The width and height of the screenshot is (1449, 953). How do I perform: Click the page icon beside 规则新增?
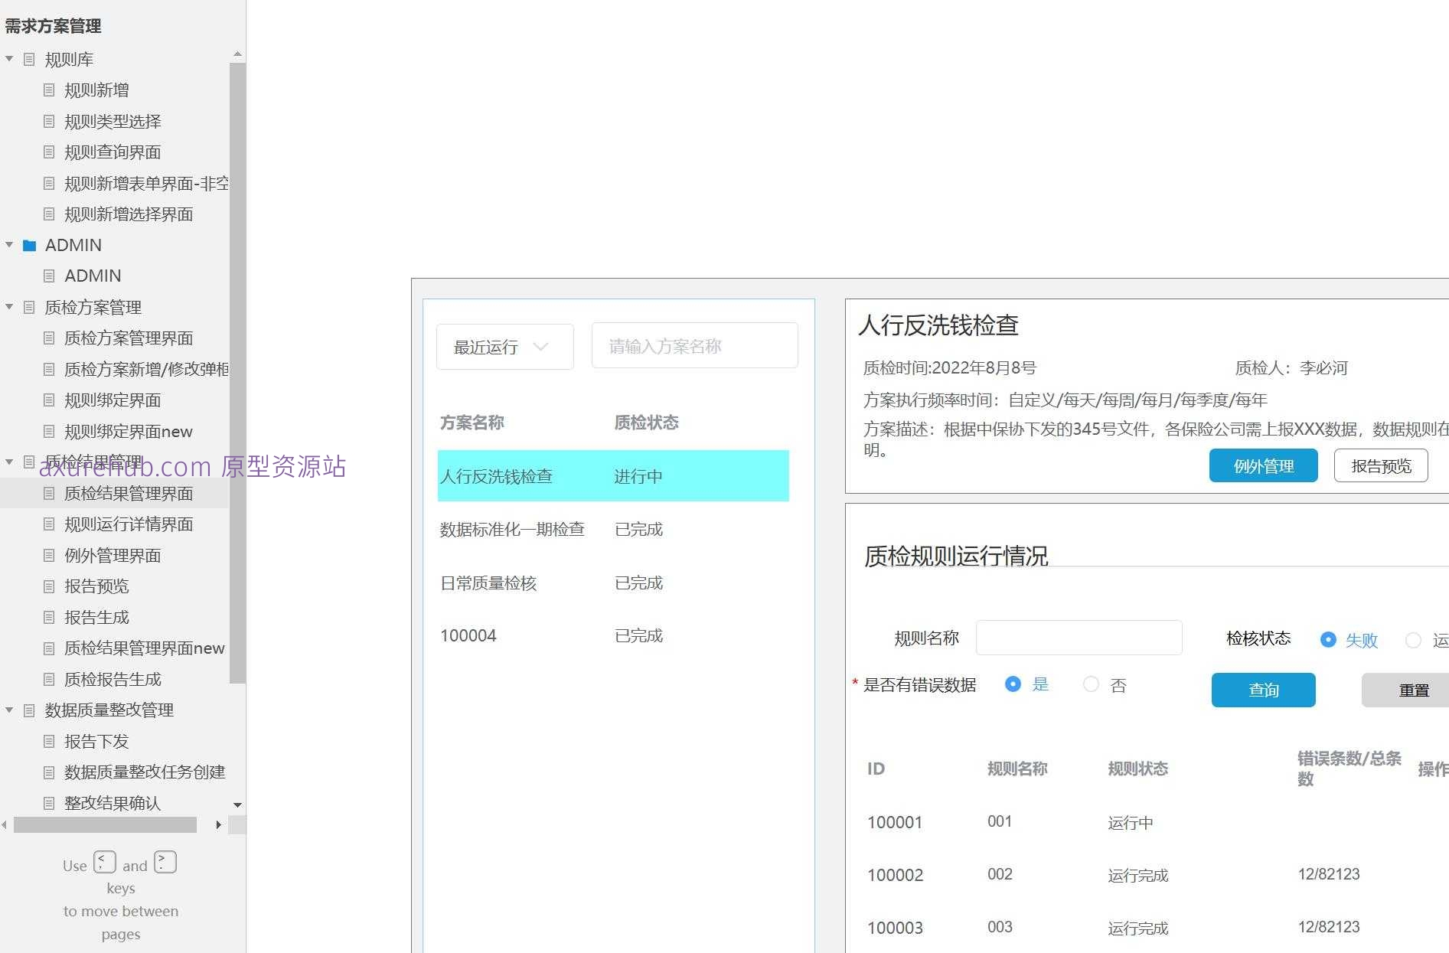[48, 90]
